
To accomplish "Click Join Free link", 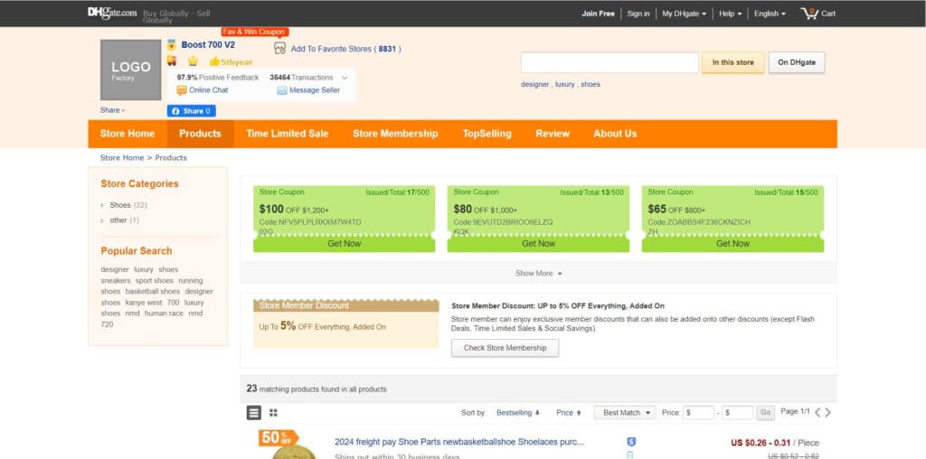I will 599,14.
